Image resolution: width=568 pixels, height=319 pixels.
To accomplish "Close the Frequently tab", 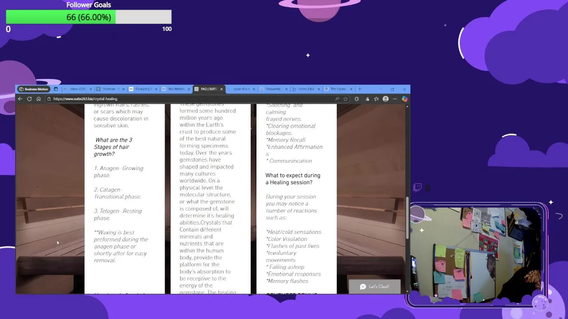I will coord(286,89).
